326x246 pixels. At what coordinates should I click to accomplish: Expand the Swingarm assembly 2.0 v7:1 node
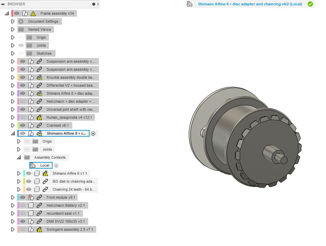[x=13, y=229]
